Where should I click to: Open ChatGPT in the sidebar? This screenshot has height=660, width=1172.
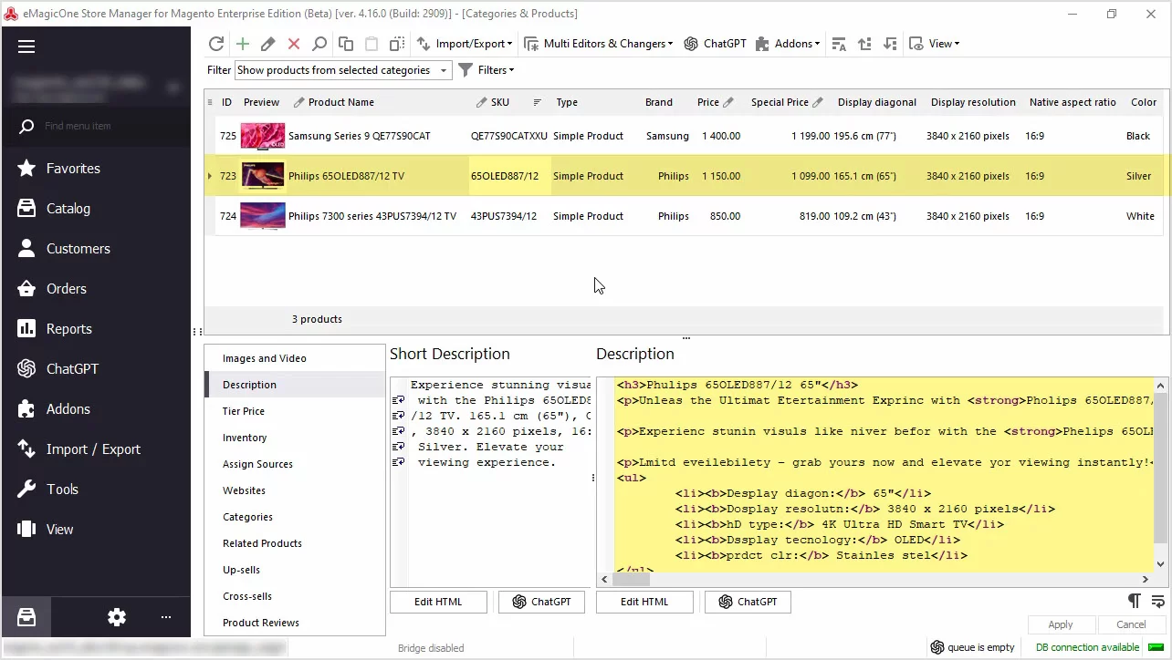(96, 369)
